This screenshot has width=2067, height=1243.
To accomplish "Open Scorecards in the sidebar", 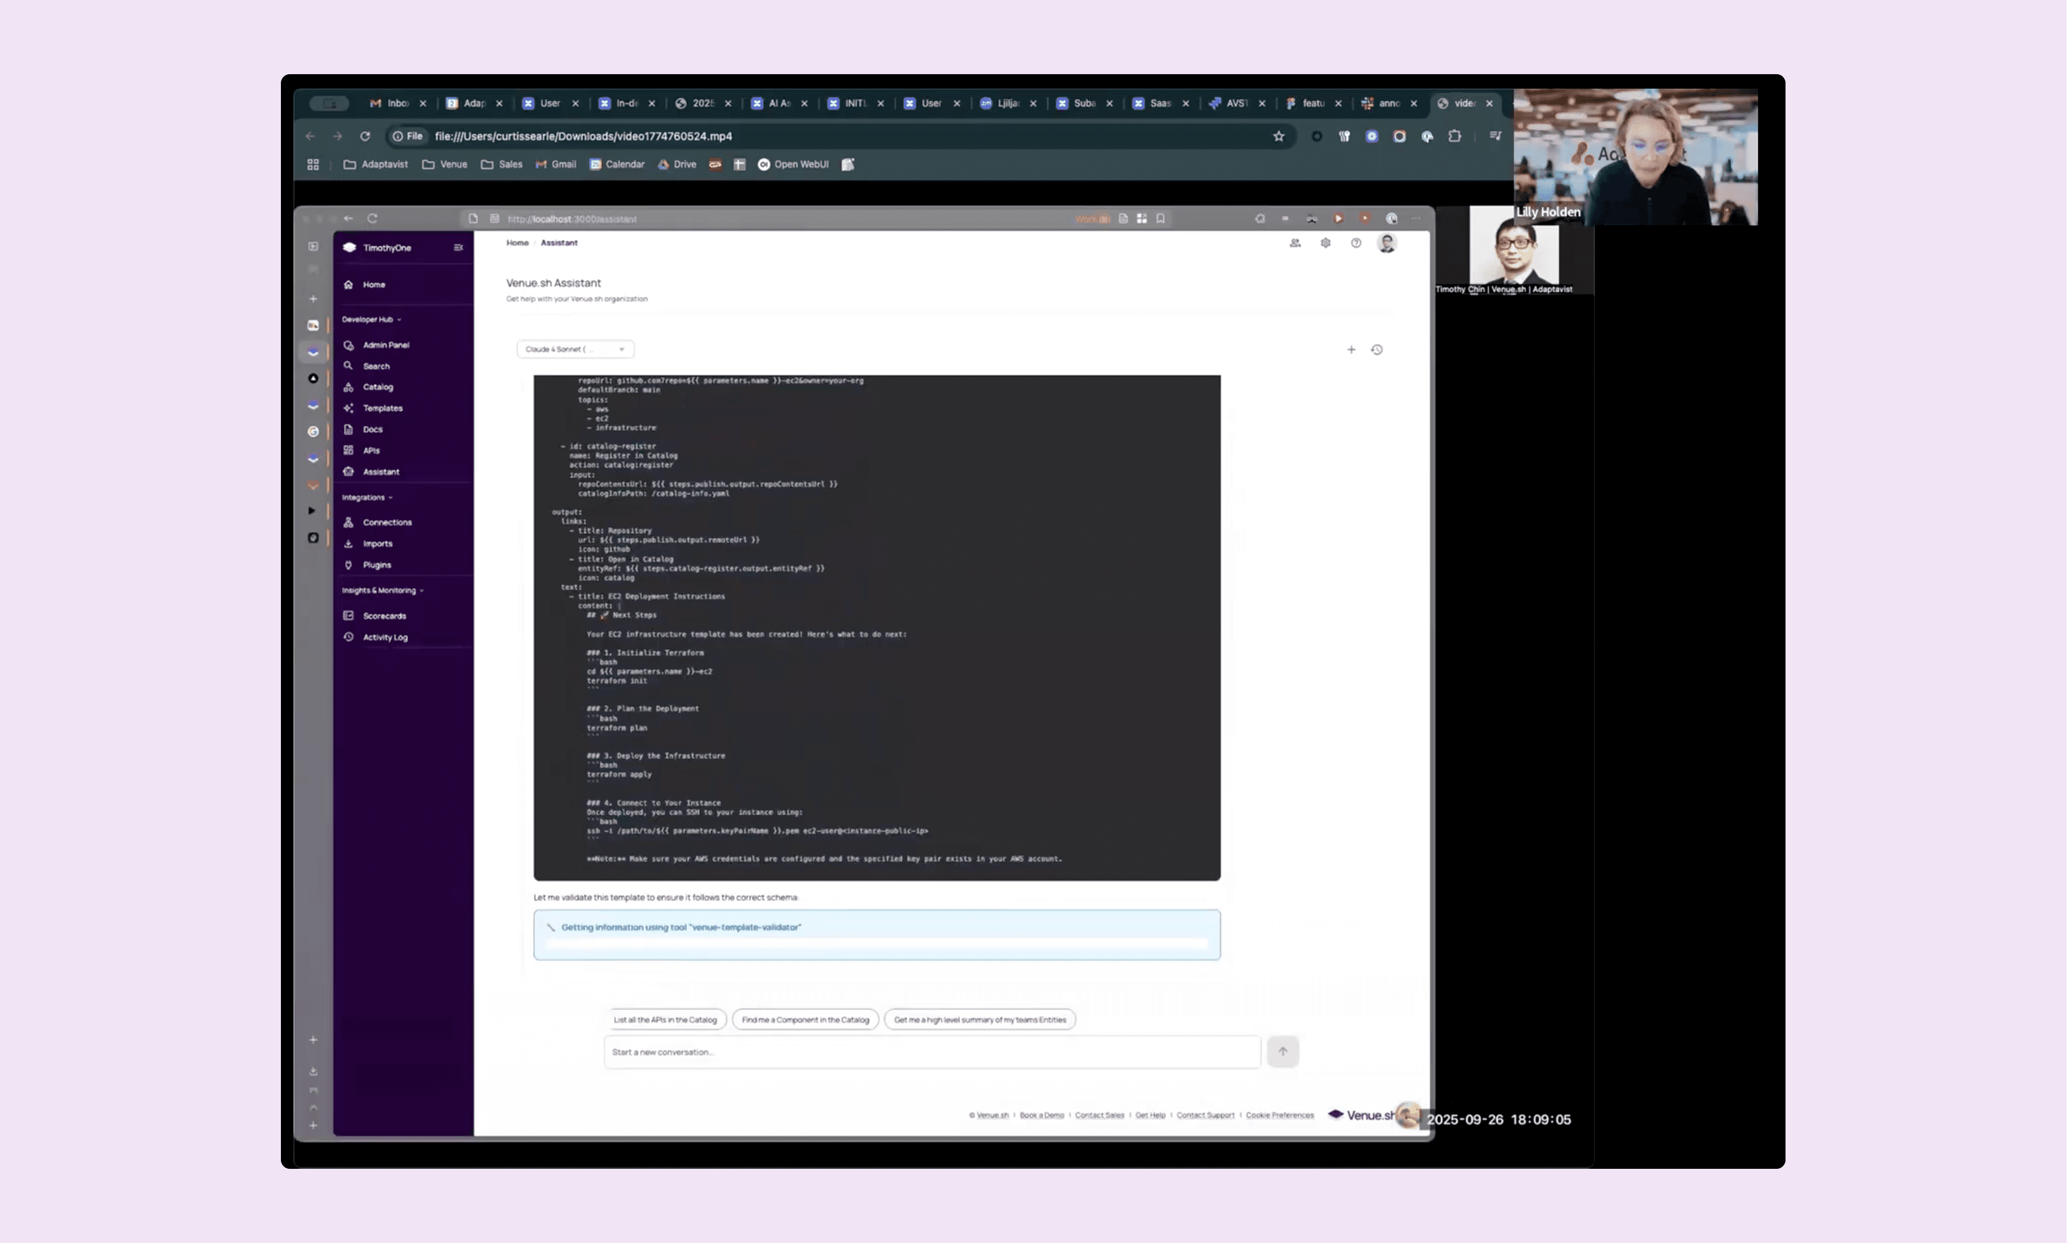I will click(383, 616).
